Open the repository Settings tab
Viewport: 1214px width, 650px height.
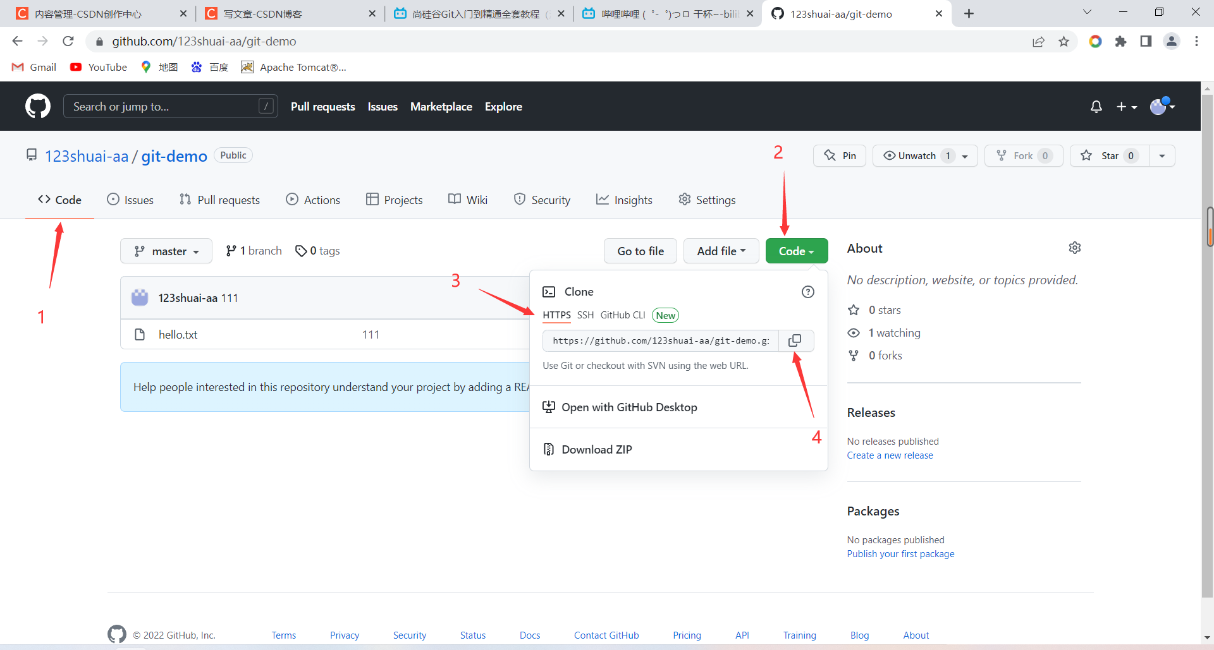tap(707, 200)
